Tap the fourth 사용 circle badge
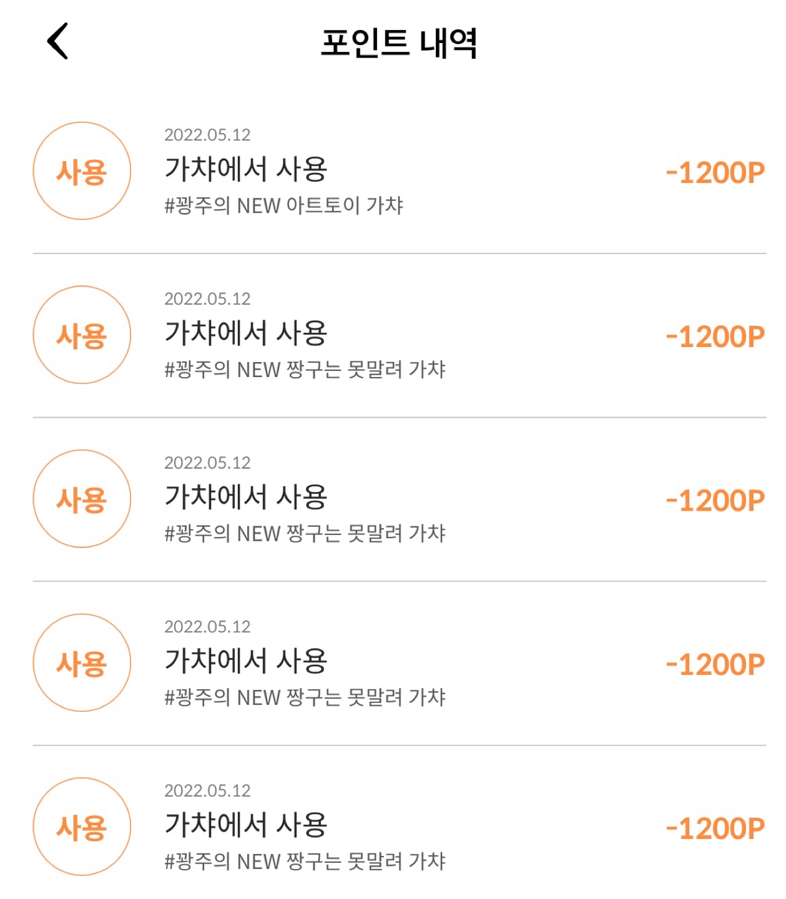Screen dimensions: 786x899 click(x=82, y=663)
